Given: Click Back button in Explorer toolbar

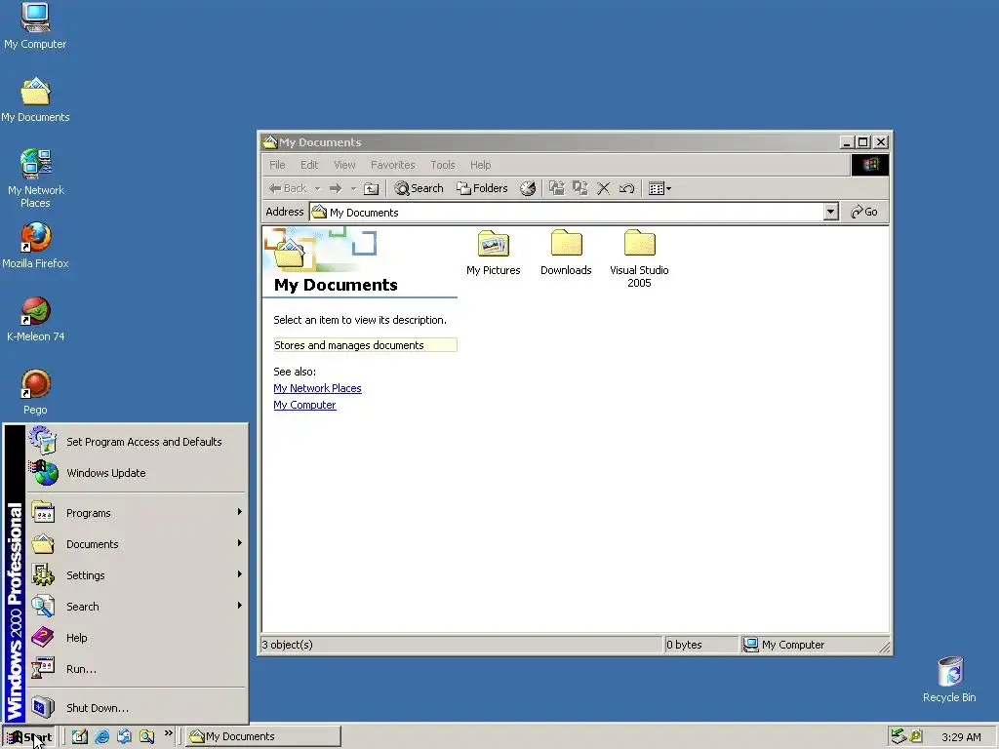Looking at the screenshot, I should point(288,188).
